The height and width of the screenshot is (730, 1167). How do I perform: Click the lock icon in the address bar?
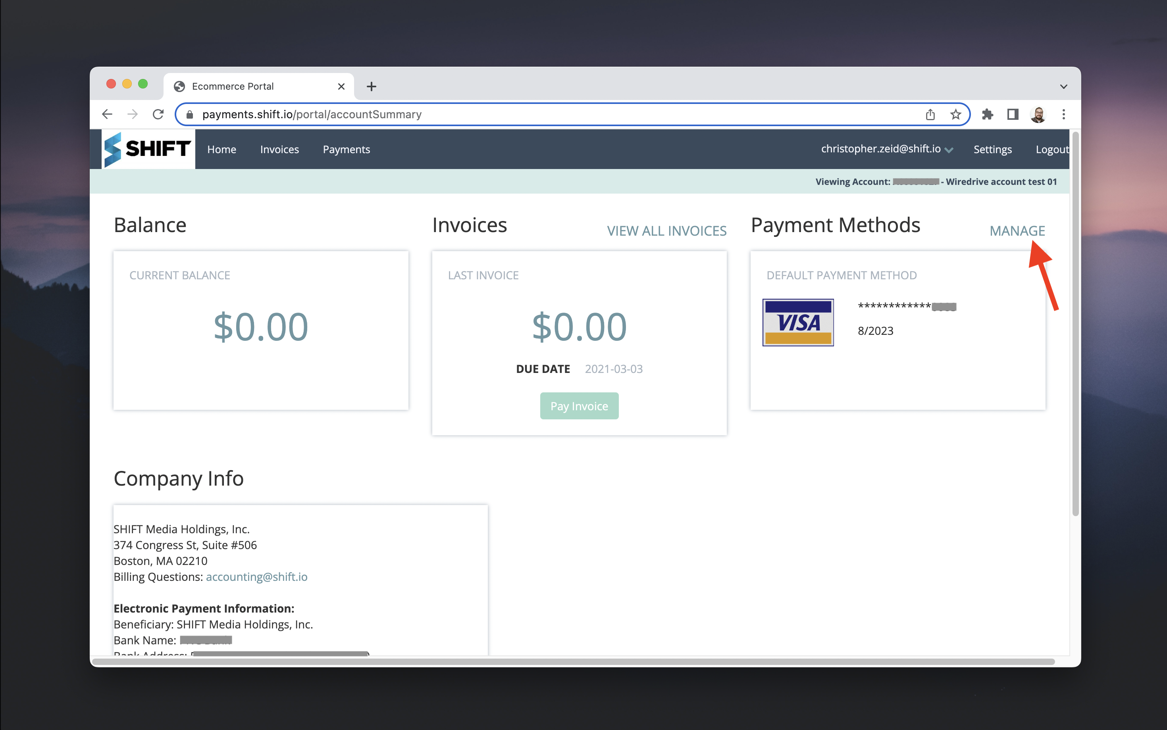[x=189, y=114]
